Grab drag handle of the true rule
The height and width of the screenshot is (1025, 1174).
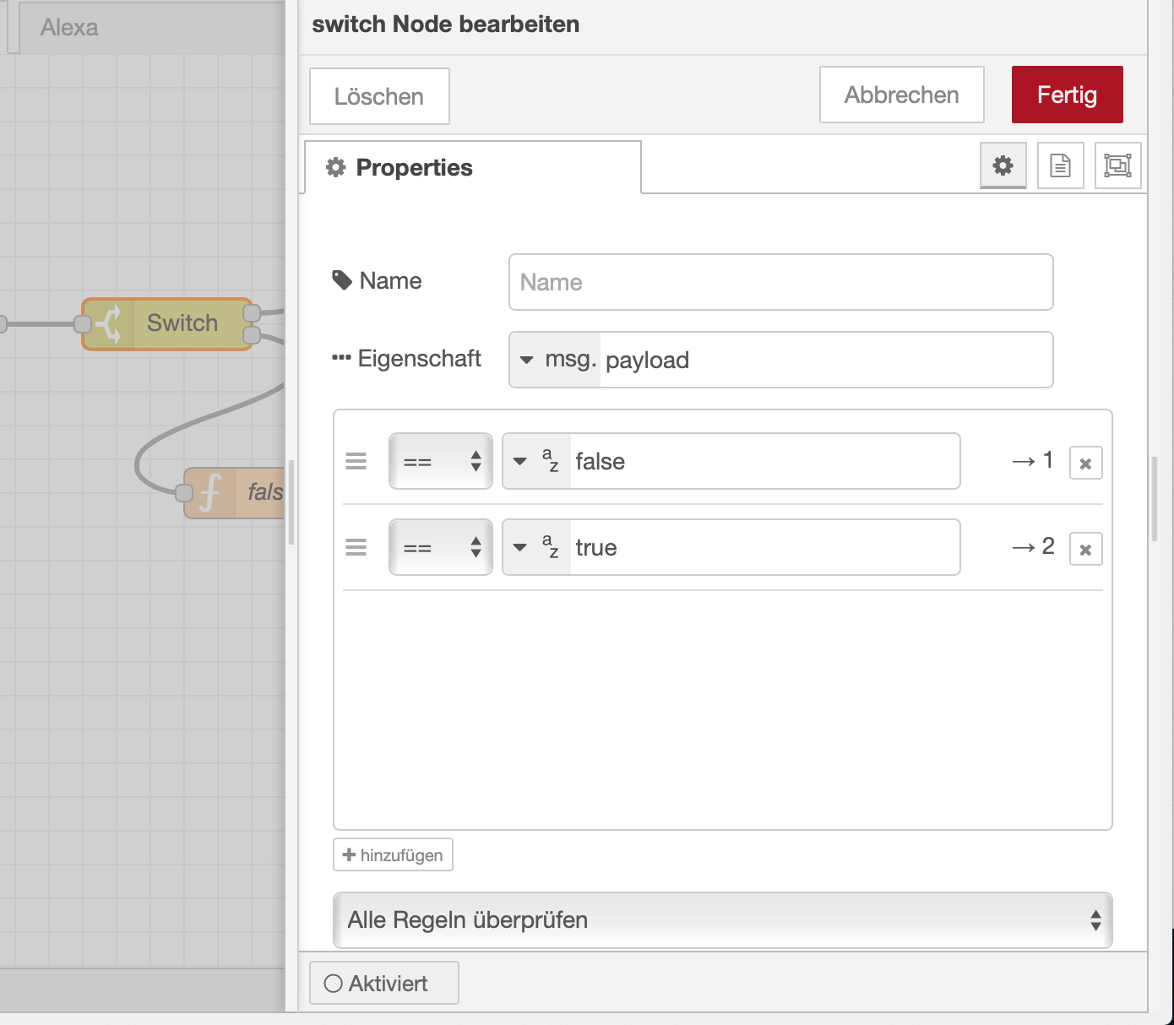(x=356, y=548)
